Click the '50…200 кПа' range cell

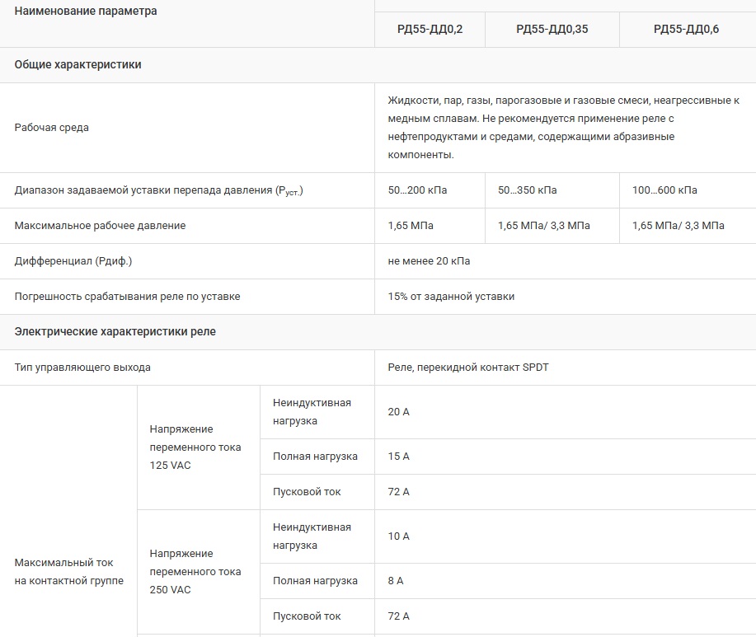coord(417,190)
